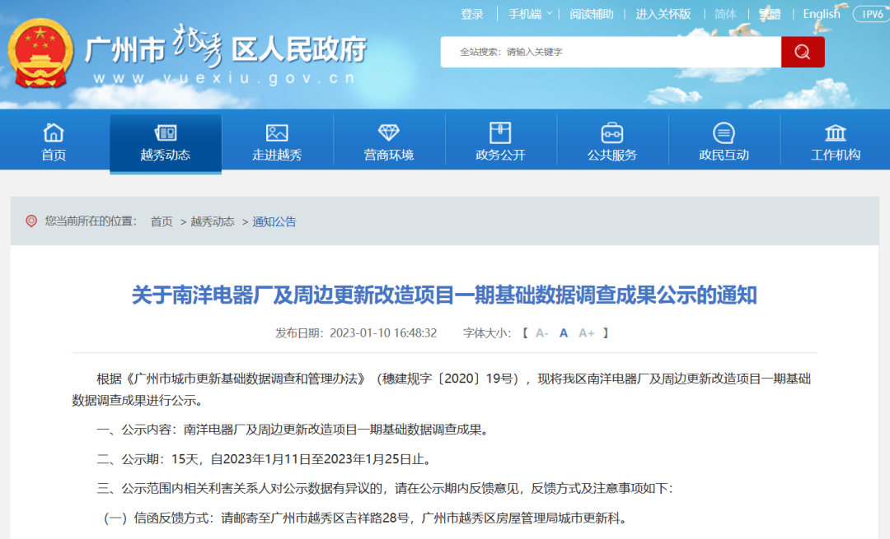Click the 政务公开 calendar icon
Image resolution: width=890 pixels, height=539 pixels.
pos(500,131)
